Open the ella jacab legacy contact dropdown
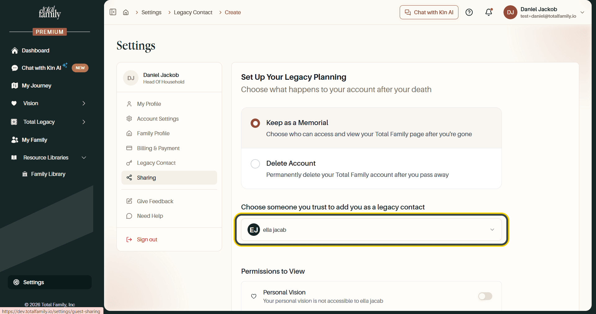Viewport: 596px width, 314px height. [x=371, y=230]
